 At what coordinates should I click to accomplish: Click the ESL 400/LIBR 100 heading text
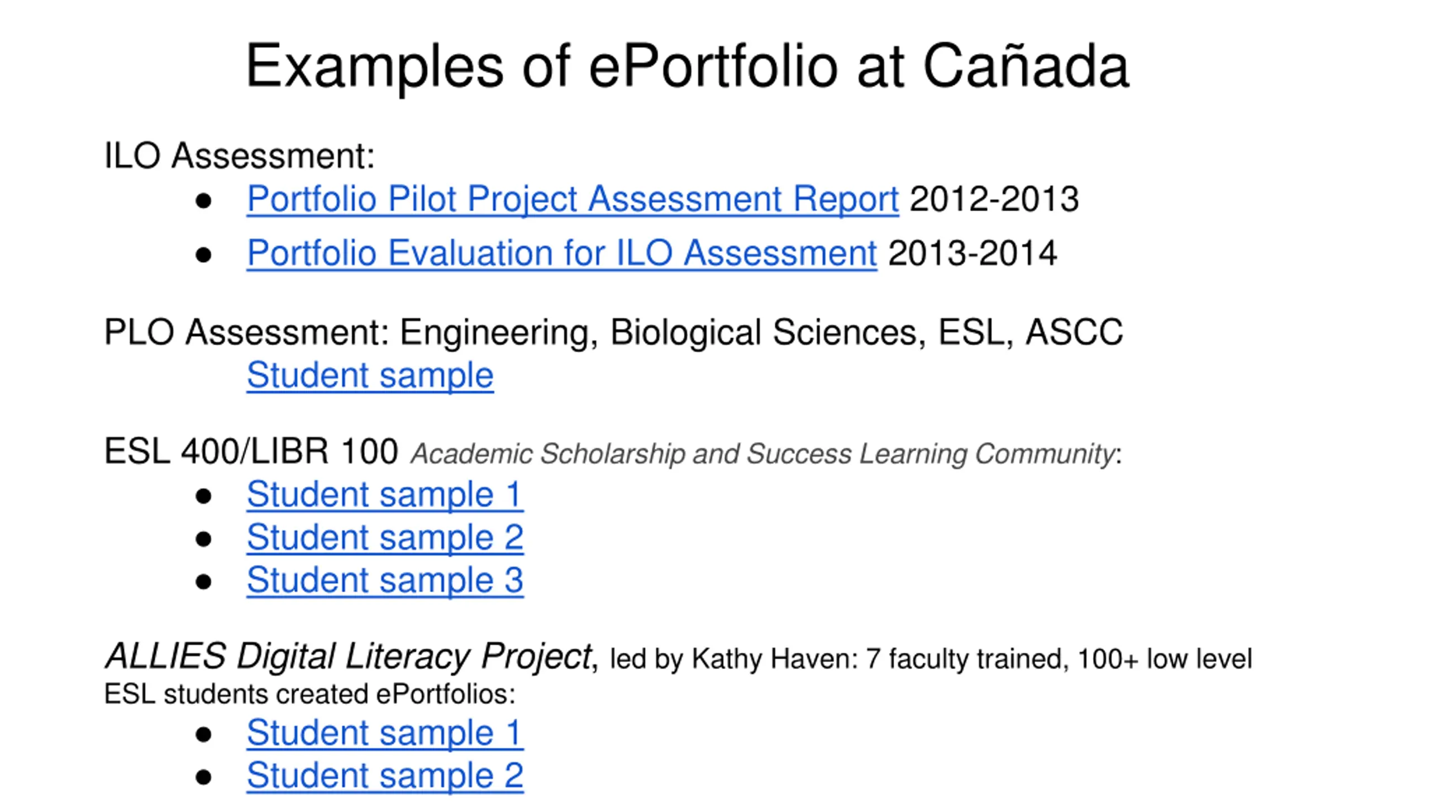(x=251, y=451)
